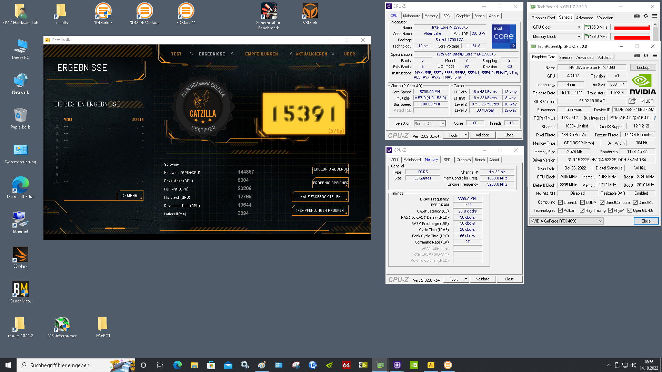Toggle the OpenCL checkbox
Image resolution: width=662 pixels, height=372 pixels.
[560, 203]
